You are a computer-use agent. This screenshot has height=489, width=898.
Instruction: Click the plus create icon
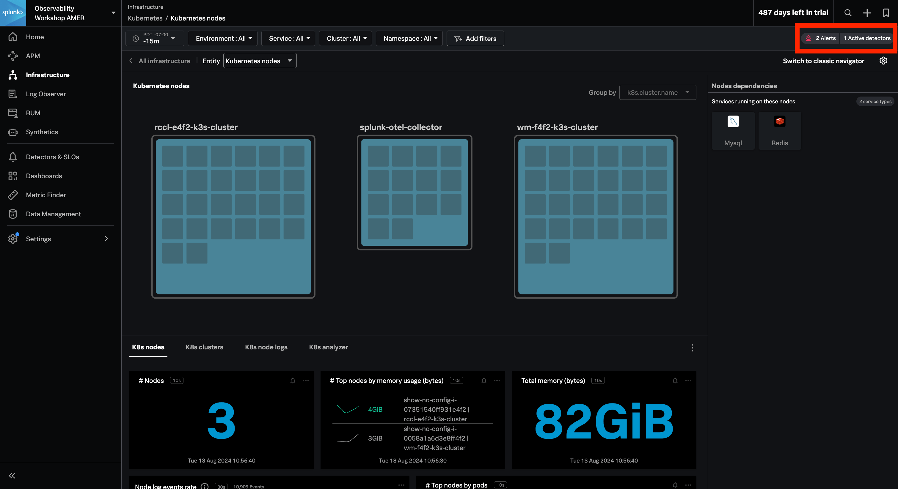pos(867,13)
